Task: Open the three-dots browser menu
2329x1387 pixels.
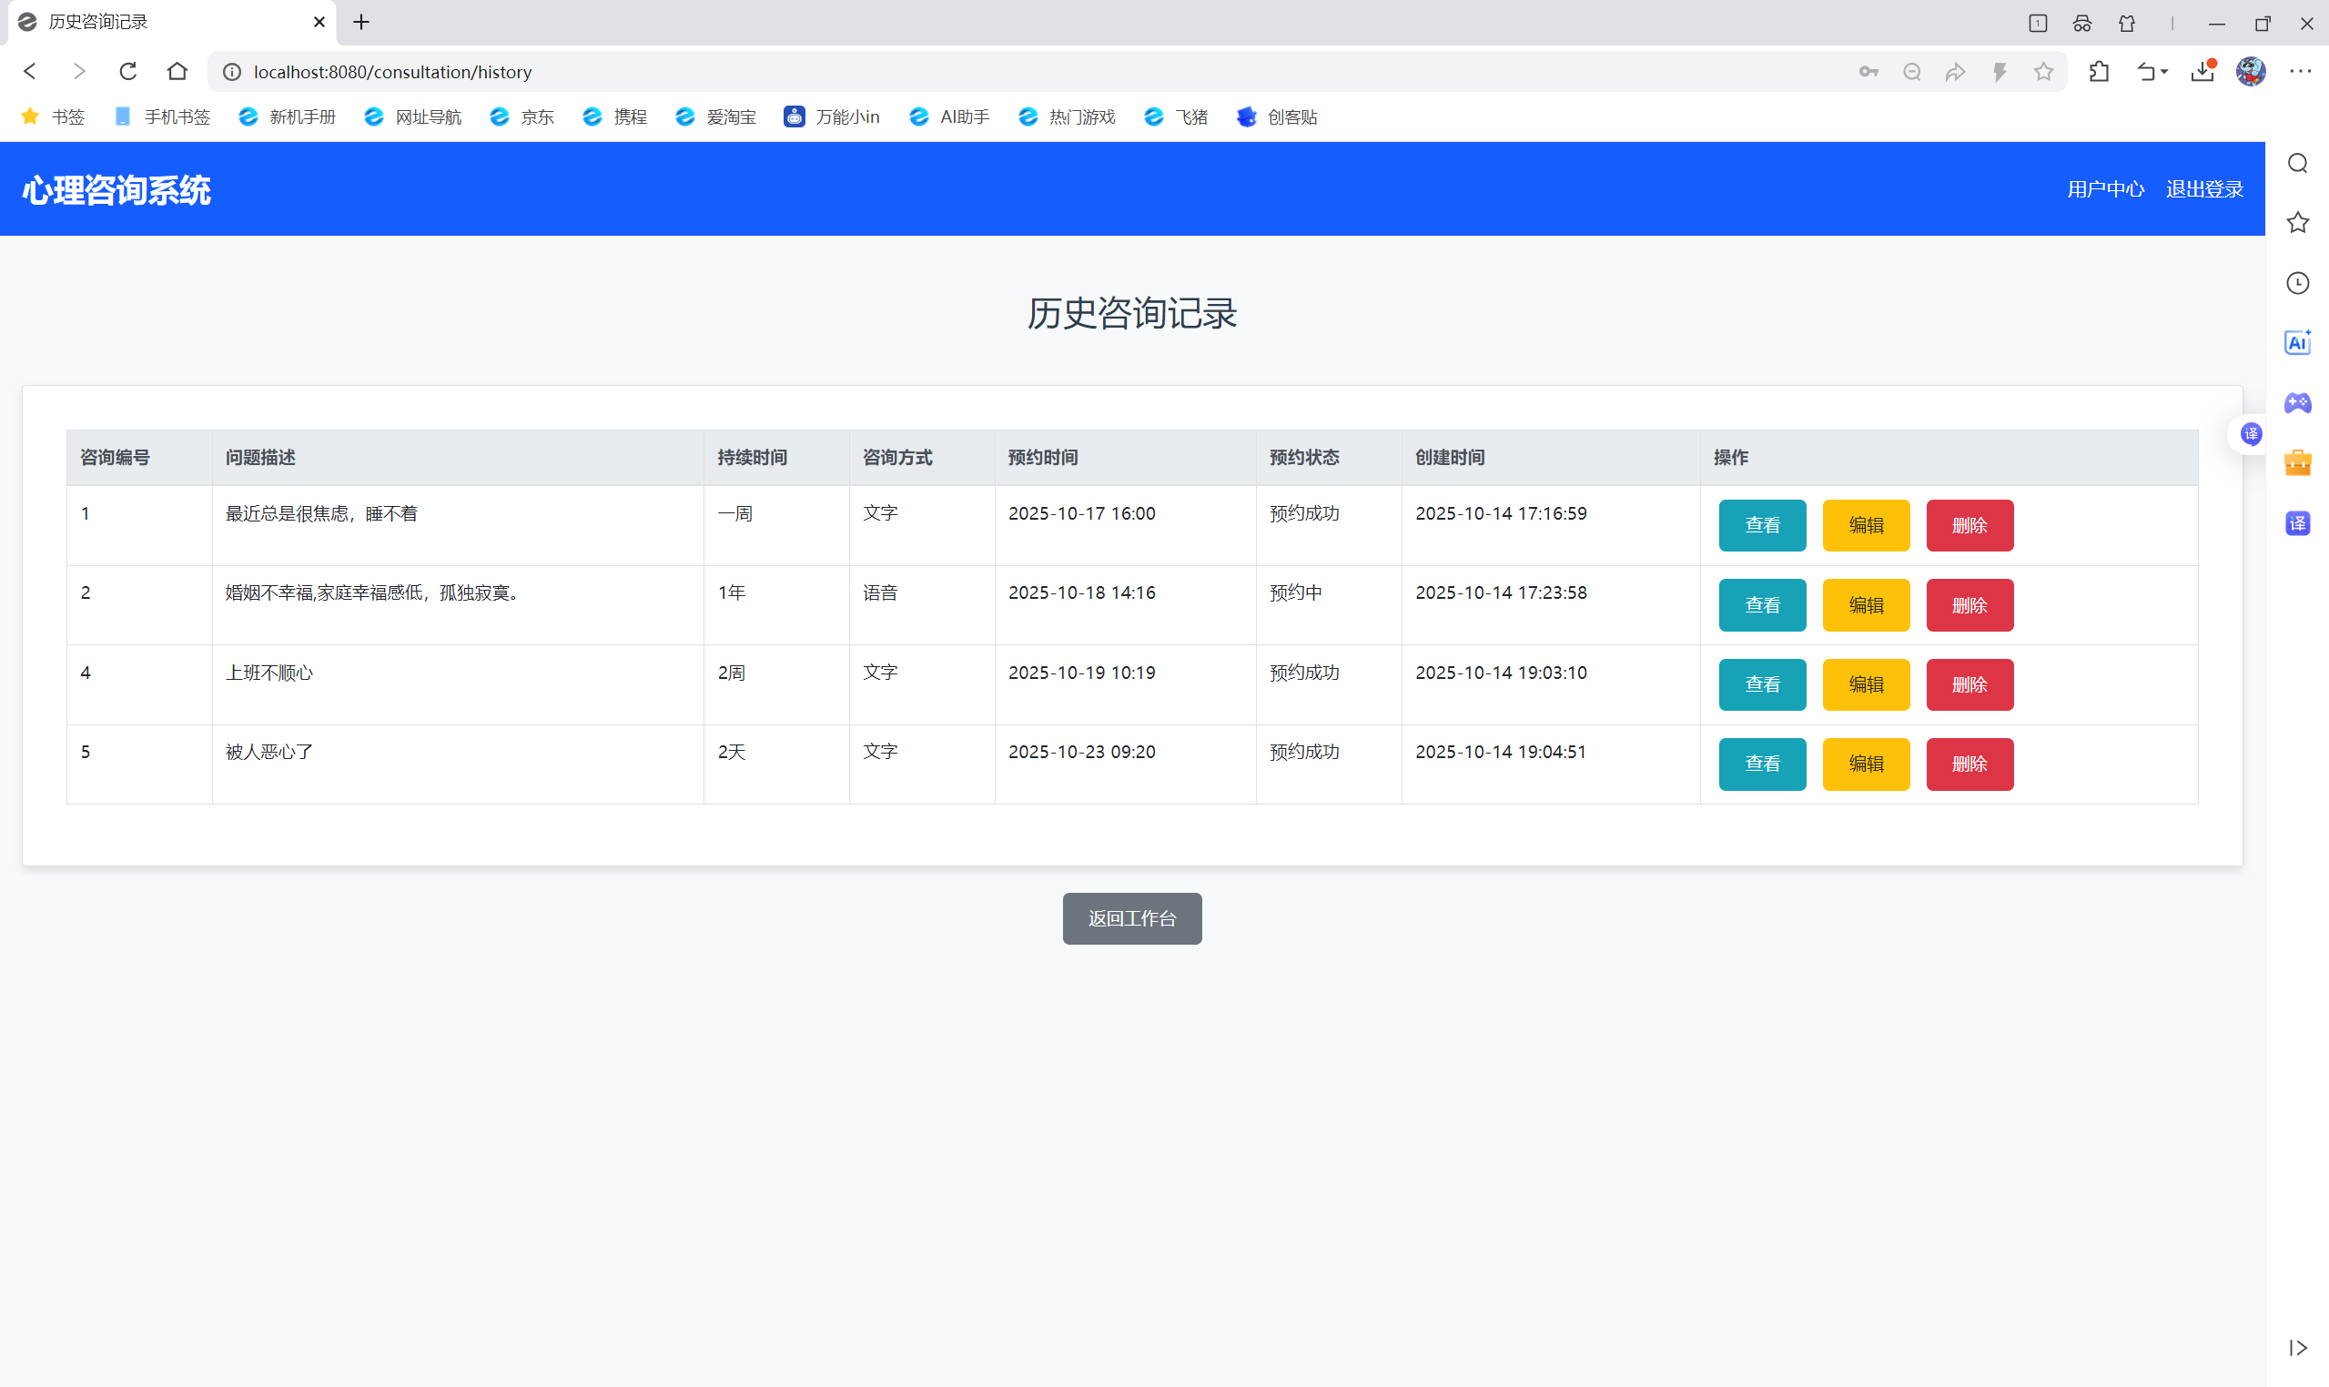Action: point(2300,72)
